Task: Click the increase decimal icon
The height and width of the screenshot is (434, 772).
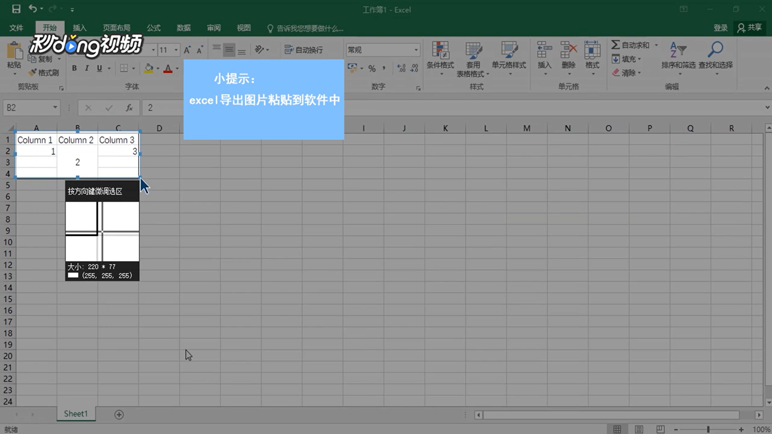Action: (x=401, y=68)
